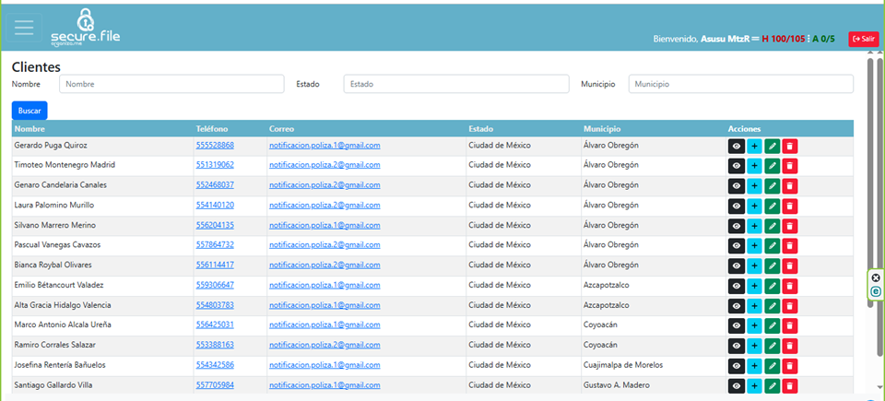Edit Bianca Roybal Olivares with the pencil icon

point(772,265)
